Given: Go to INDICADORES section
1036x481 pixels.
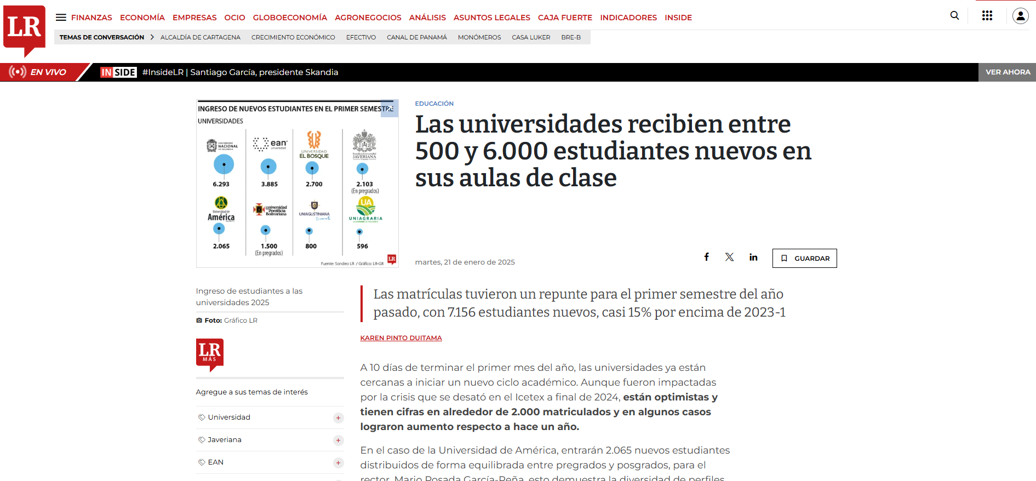Looking at the screenshot, I should click(x=628, y=18).
